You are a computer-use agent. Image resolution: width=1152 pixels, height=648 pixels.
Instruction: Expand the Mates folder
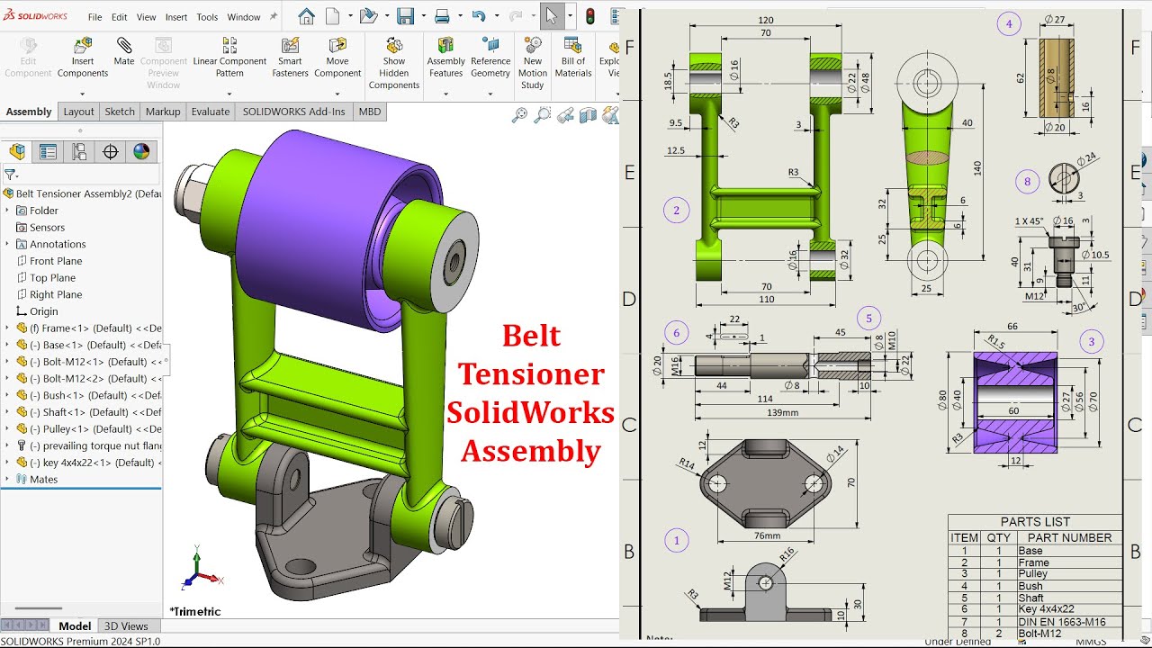click(7, 480)
